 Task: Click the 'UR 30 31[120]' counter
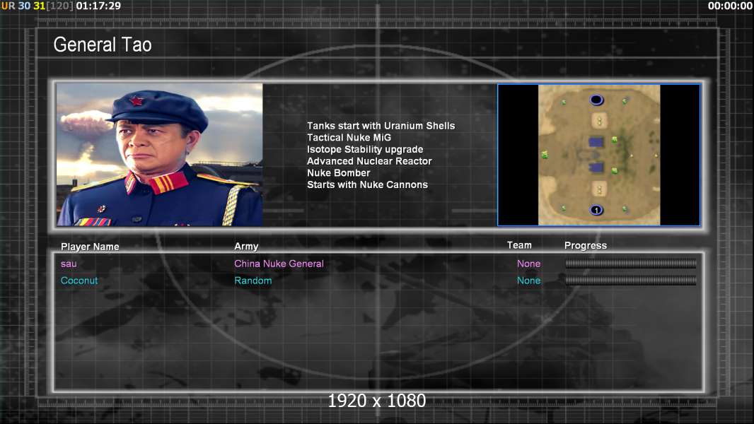[x=37, y=6]
